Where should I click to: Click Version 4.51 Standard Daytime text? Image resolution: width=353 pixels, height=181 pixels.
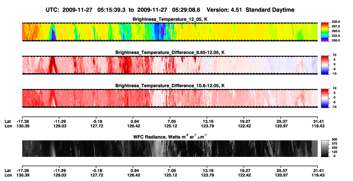(x=250, y=10)
